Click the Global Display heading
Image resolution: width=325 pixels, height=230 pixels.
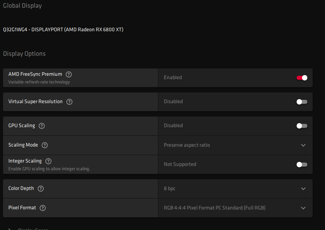pyautogui.click(x=22, y=6)
